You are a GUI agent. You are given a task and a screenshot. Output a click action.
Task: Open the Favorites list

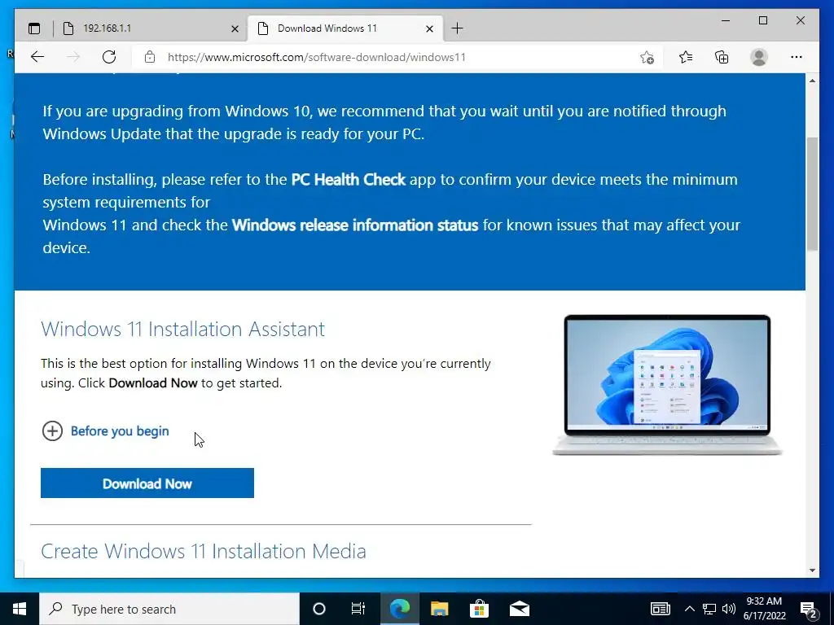[x=686, y=57]
